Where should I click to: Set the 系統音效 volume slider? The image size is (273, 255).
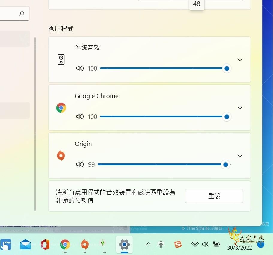point(165,68)
